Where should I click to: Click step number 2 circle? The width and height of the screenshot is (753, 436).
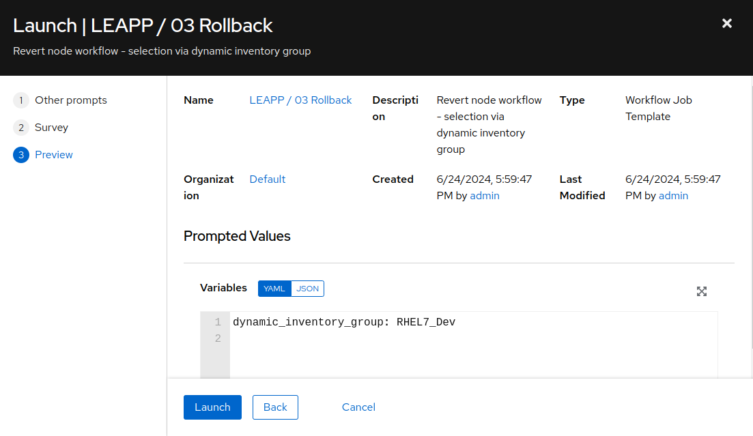(21, 128)
